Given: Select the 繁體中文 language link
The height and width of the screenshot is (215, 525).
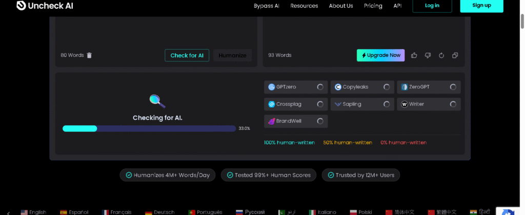Looking at the screenshot, I should 442,212.
